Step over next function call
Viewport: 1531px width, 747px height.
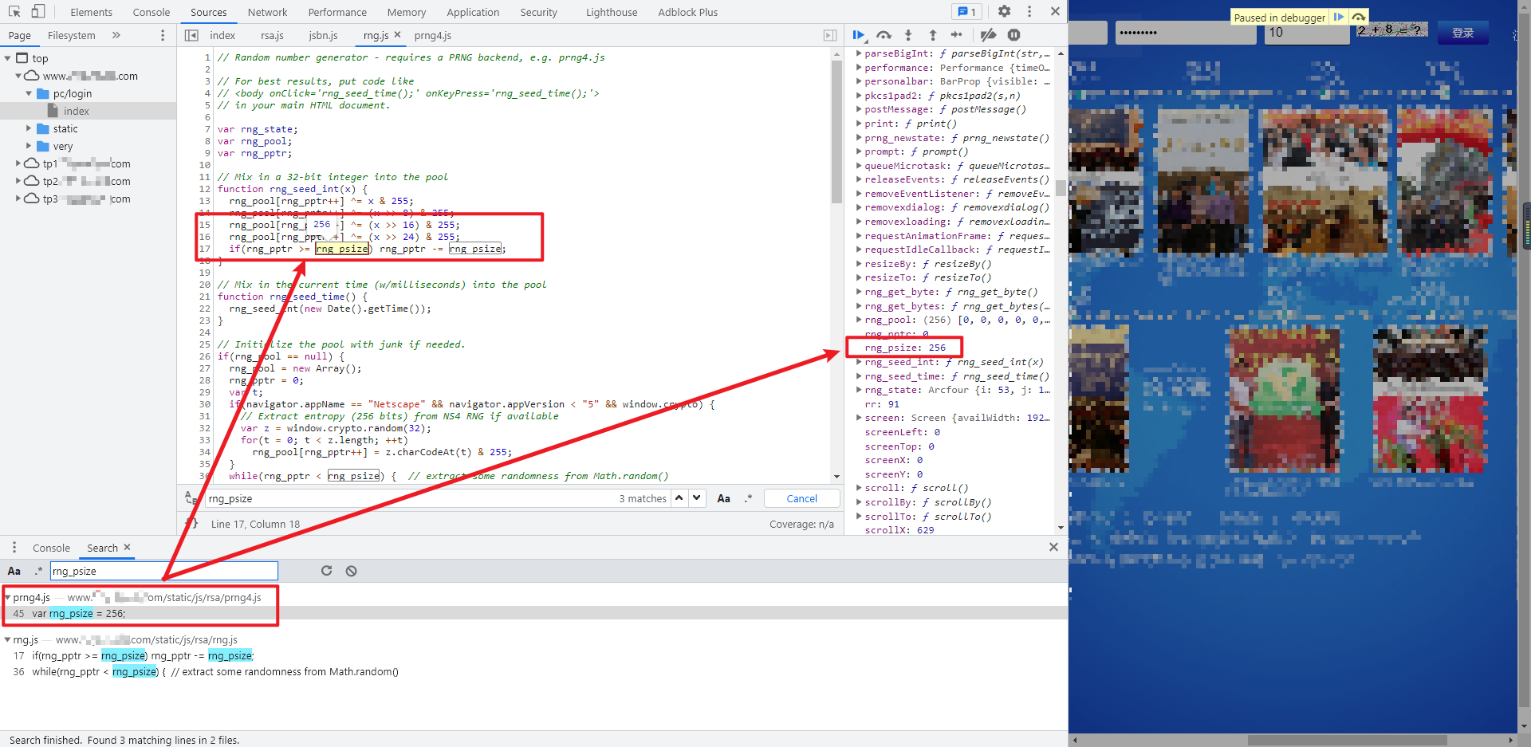[884, 35]
